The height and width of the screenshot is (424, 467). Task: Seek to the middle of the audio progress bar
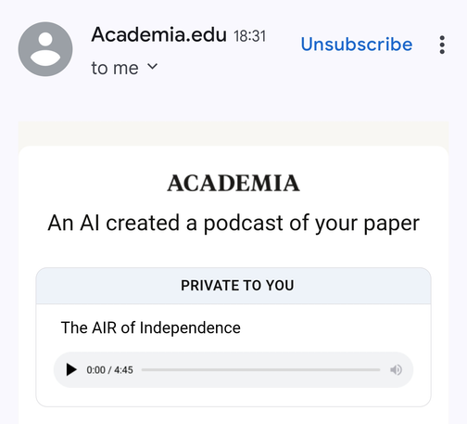coord(260,369)
